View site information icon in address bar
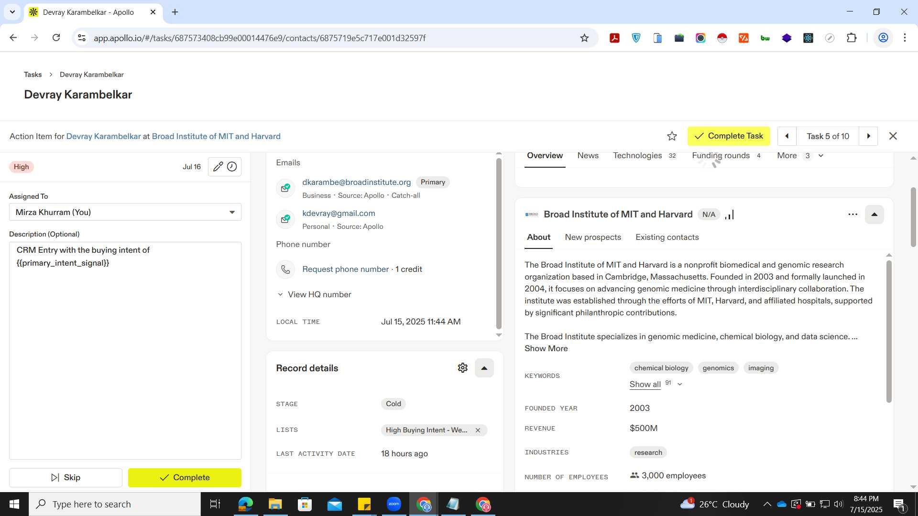Screen dimensions: 918x516 pos(82,38)
